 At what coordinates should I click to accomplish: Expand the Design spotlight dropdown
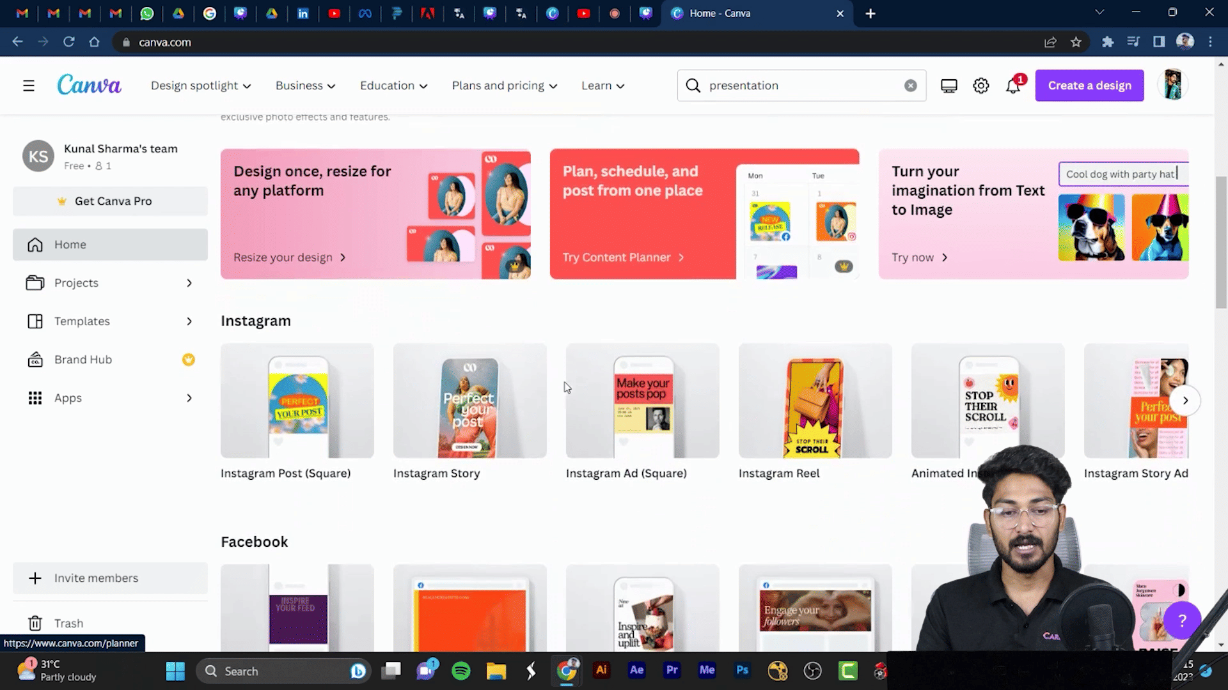[x=201, y=86]
